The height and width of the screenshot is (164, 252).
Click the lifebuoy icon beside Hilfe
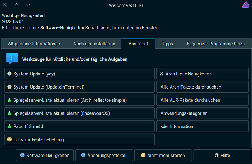tap(217, 155)
